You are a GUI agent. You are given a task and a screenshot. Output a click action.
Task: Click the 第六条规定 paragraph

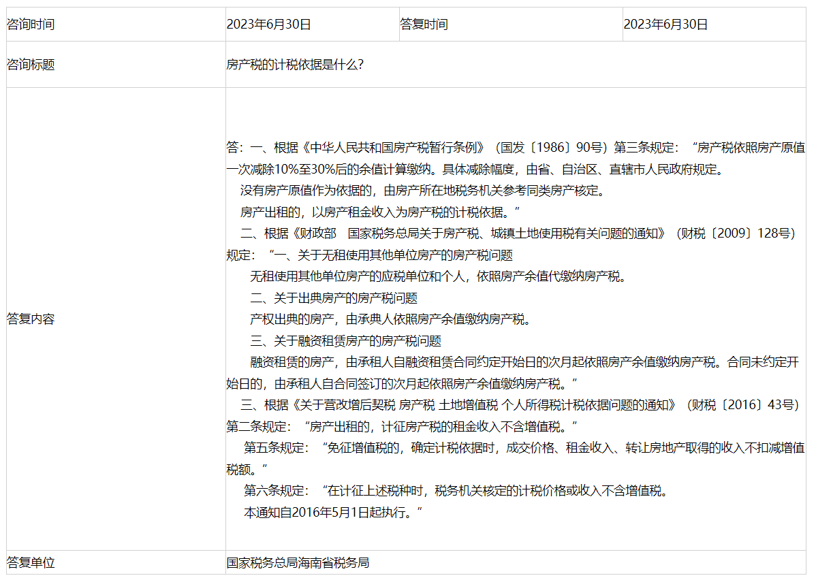pyautogui.click(x=456, y=491)
